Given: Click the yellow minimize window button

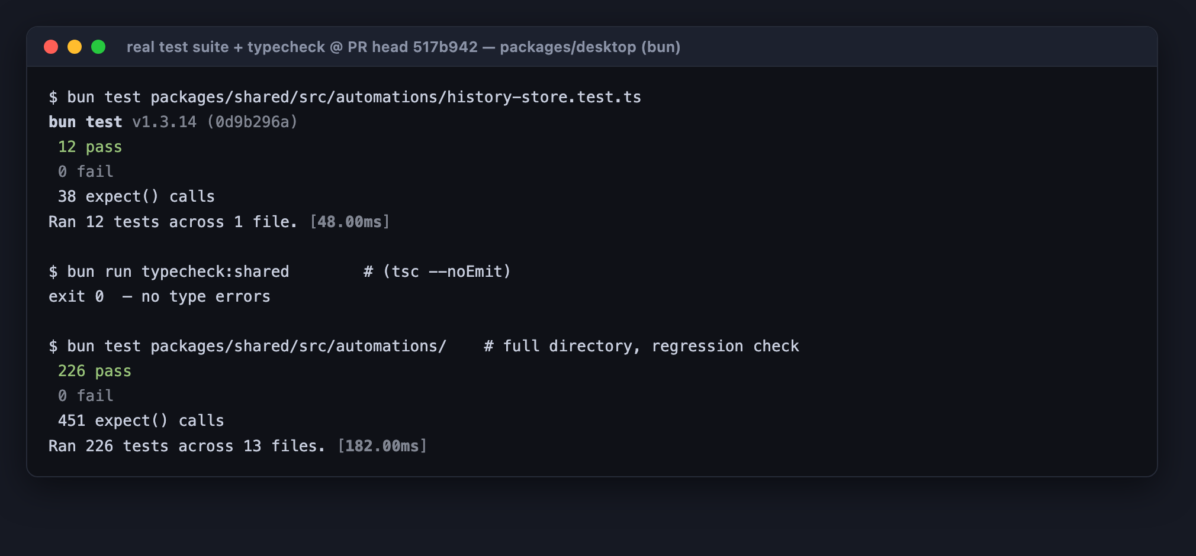Looking at the screenshot, I should click(75, 47).
